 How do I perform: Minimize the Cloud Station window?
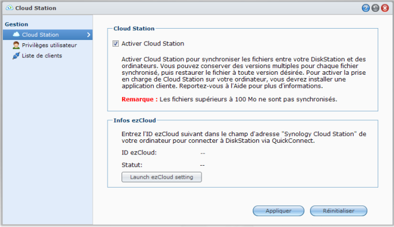pyautogui.click(x=375, y=8)
